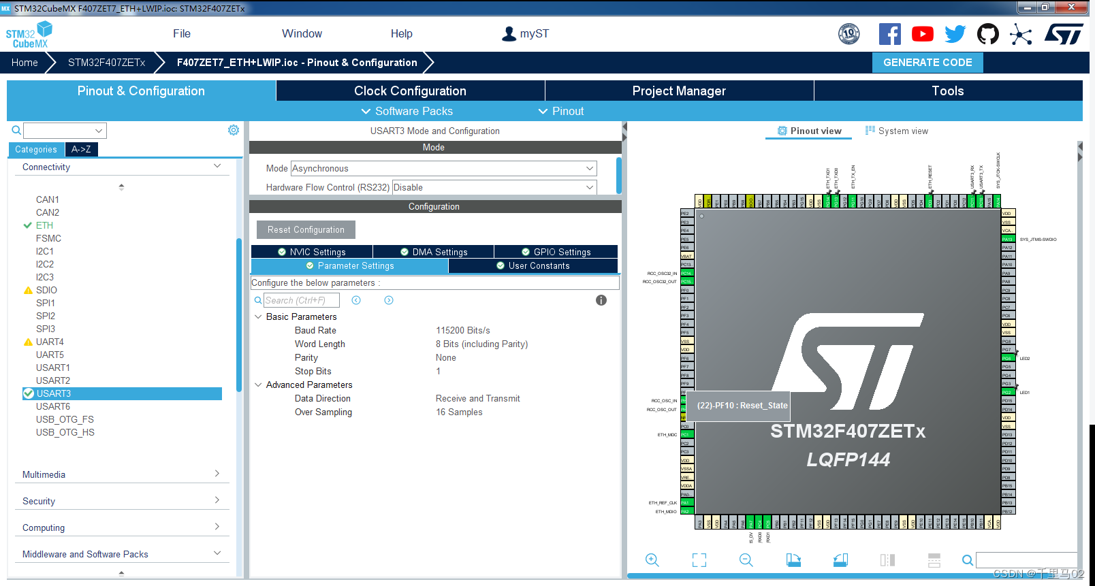Open the NVIC Settings tab
The image size is (1095, 586).
[x=312, y=252]
